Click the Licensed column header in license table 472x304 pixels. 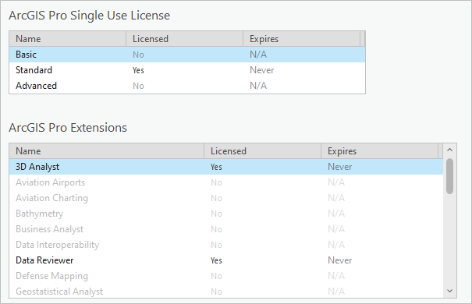click(x=185, y=39)
